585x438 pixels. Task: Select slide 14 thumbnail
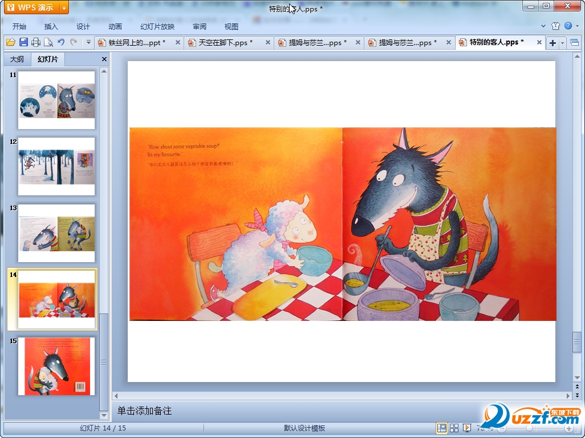56,299
